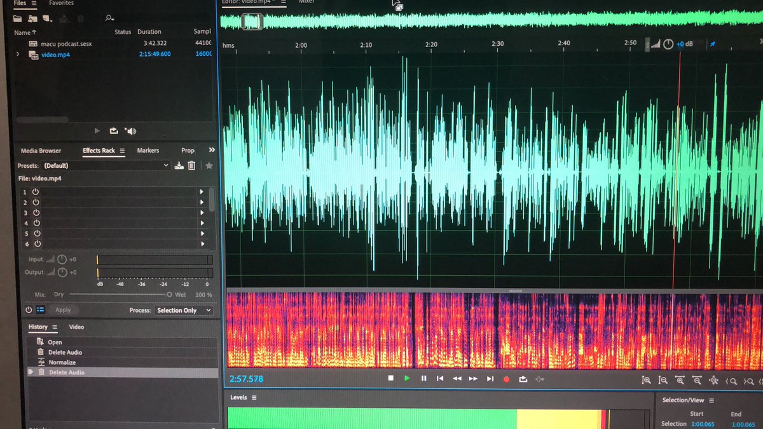The image size is (763, 429).
Task: Open effect menu arrow for slot 6
Action: 202,243
